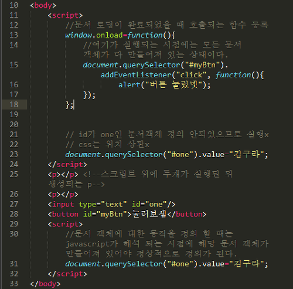Click the word window on line 13
Image resolution: width=293 pixels, height=289 pixels.
79,35
